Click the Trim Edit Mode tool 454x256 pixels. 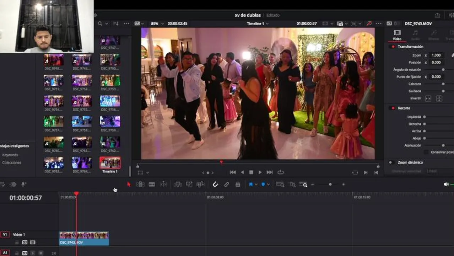[140, 184]
